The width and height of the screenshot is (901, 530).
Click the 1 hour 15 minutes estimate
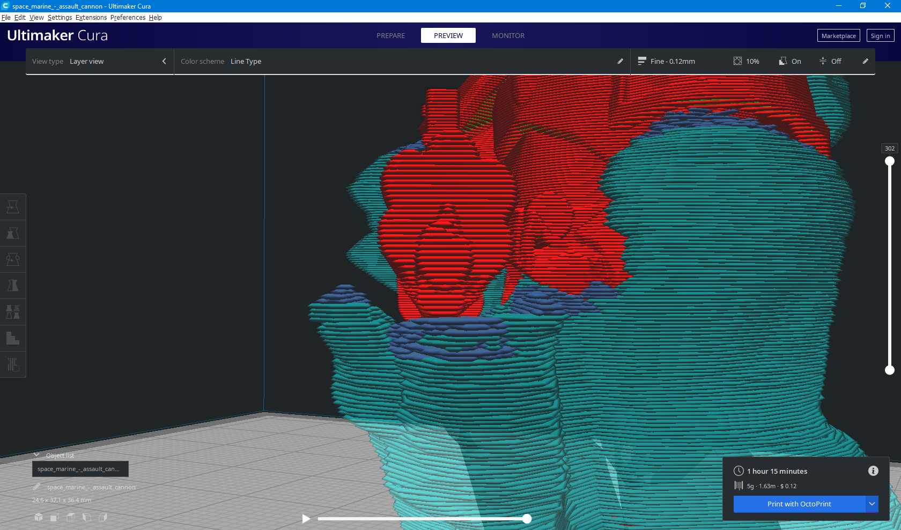777,471
